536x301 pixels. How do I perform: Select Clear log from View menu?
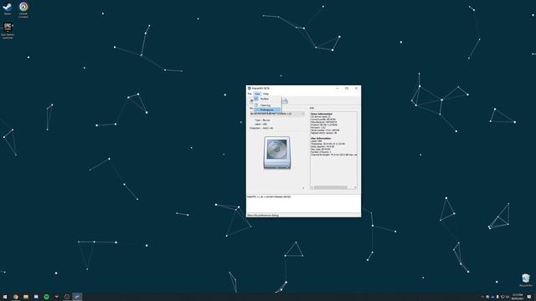pyautogui.click(x=267, y=105)
